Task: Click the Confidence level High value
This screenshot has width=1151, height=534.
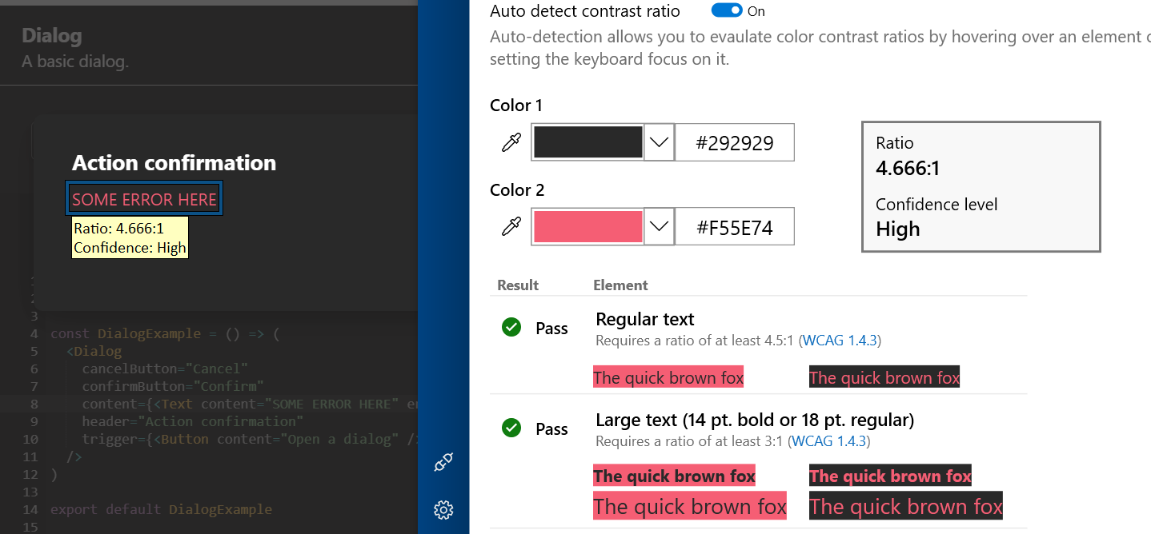Action: (x=897, y=229)
